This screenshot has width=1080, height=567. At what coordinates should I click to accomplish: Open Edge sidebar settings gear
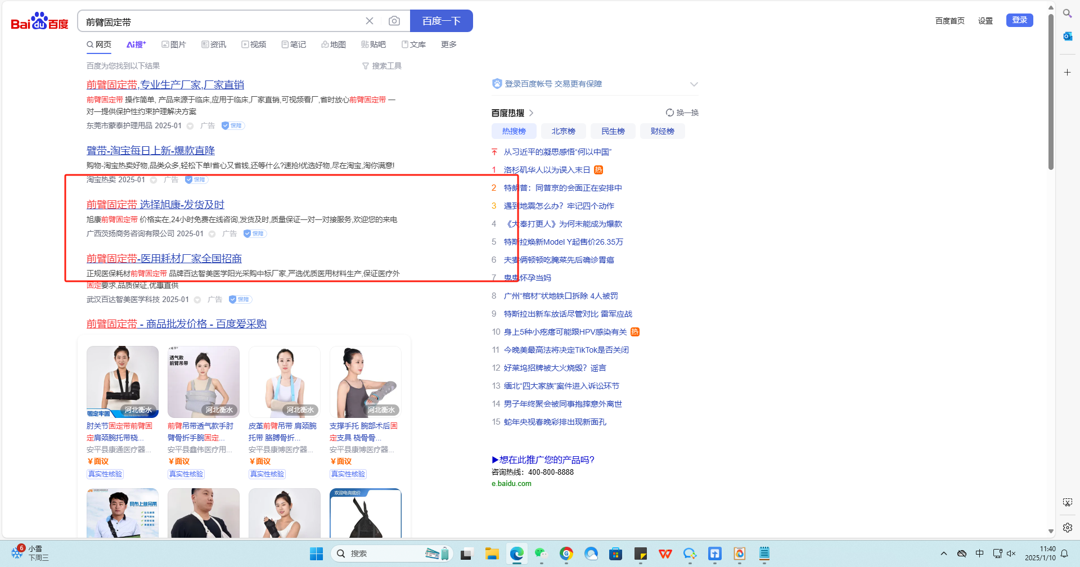pyautogui.click(x=1067, y=528)
